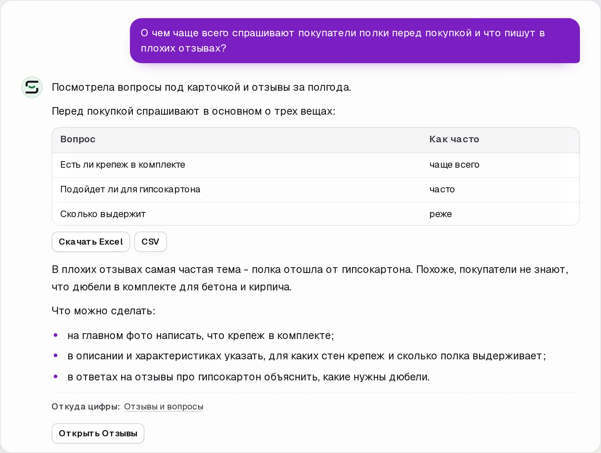Select row Подойдет ли для гипсокартона
601x453 pixels.
point(316,189)
